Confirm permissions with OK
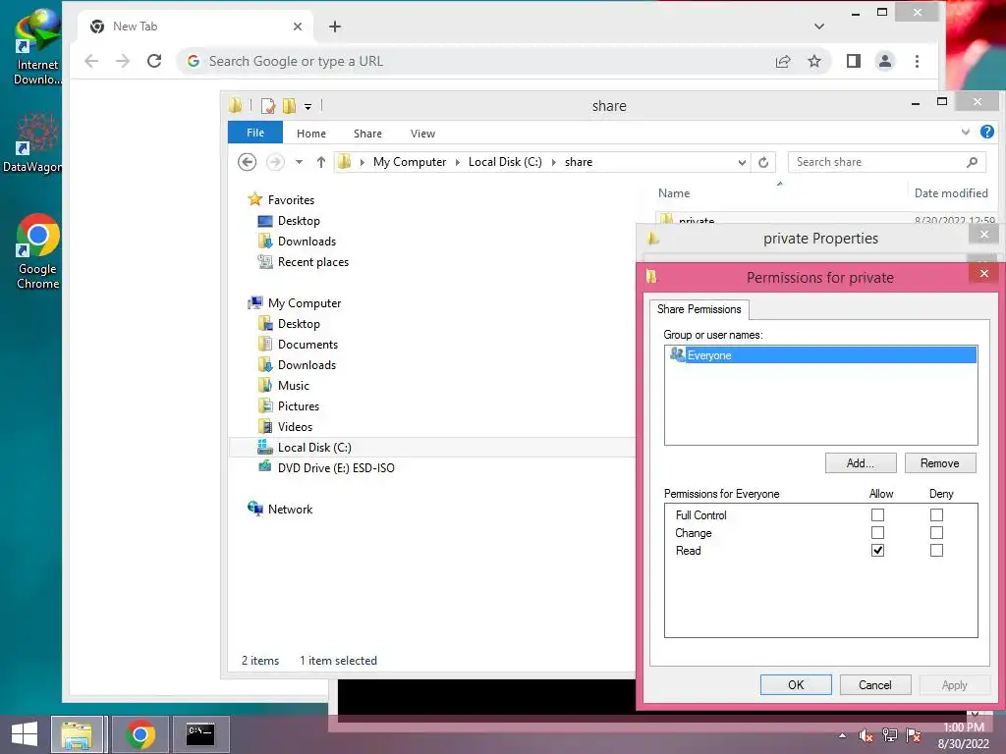 [x=796, y=684]
